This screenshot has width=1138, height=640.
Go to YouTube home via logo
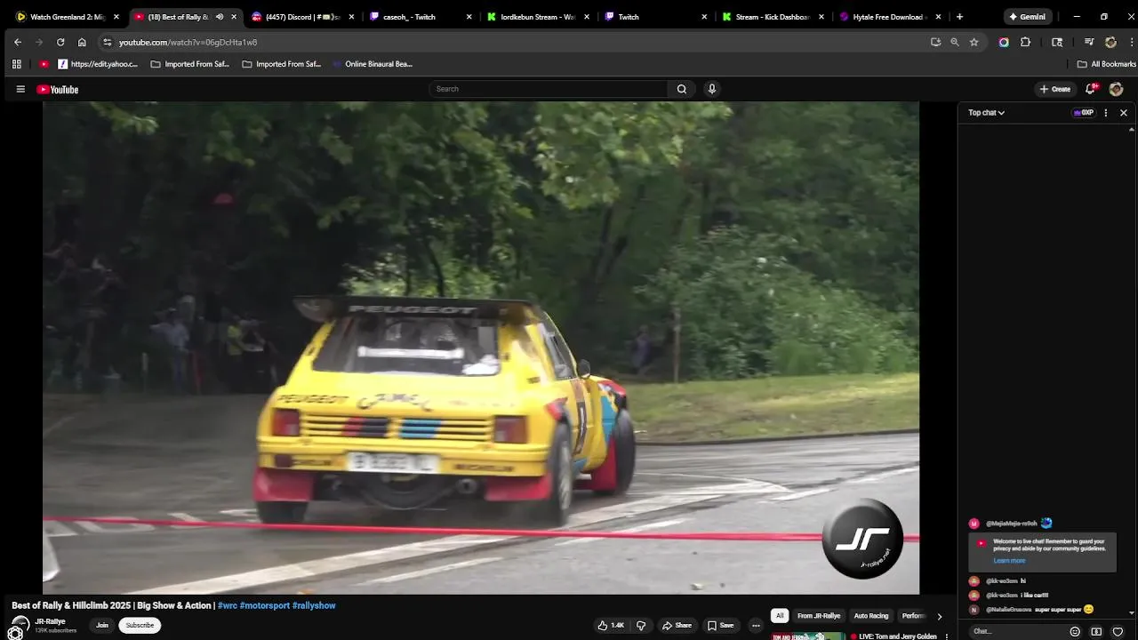[x=58, y=89]
